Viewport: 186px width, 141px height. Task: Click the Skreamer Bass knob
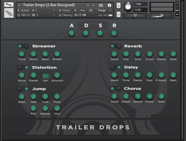[x=45, y=54]
